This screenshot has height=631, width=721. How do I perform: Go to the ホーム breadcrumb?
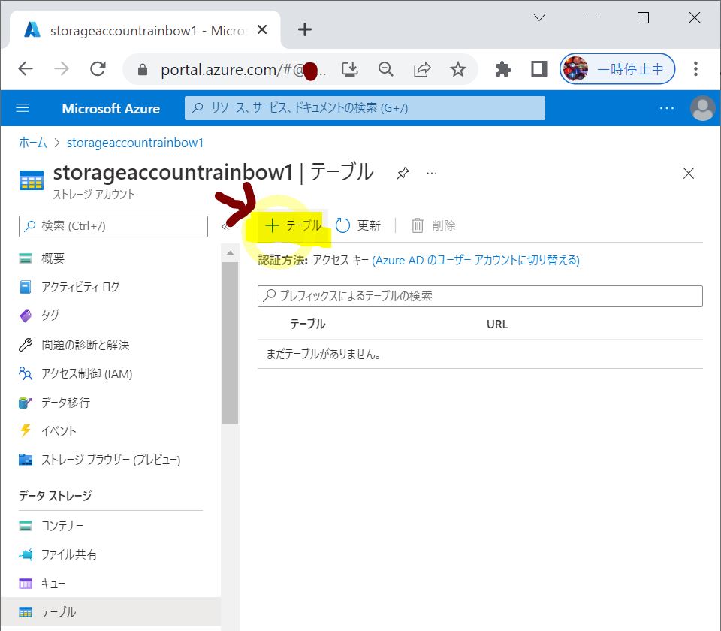(x=32, y=143)
